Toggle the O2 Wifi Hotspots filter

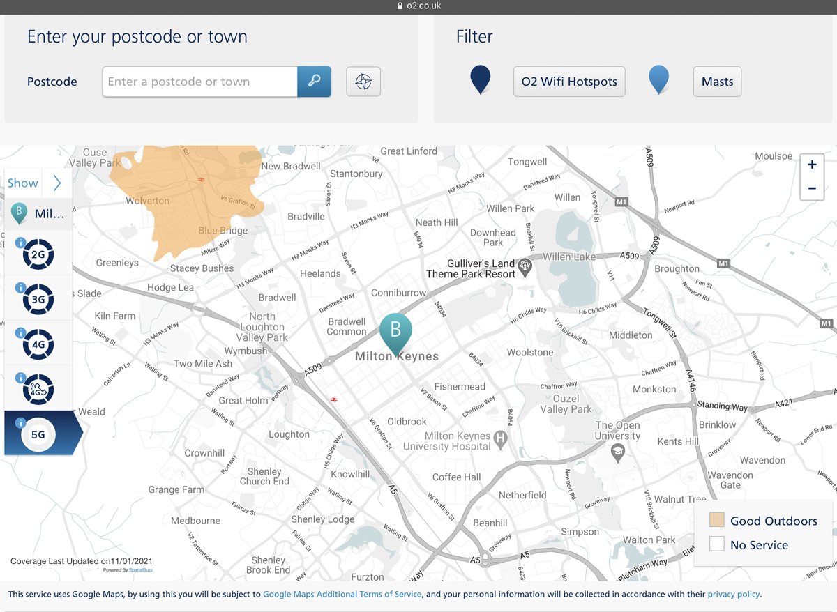569,82
